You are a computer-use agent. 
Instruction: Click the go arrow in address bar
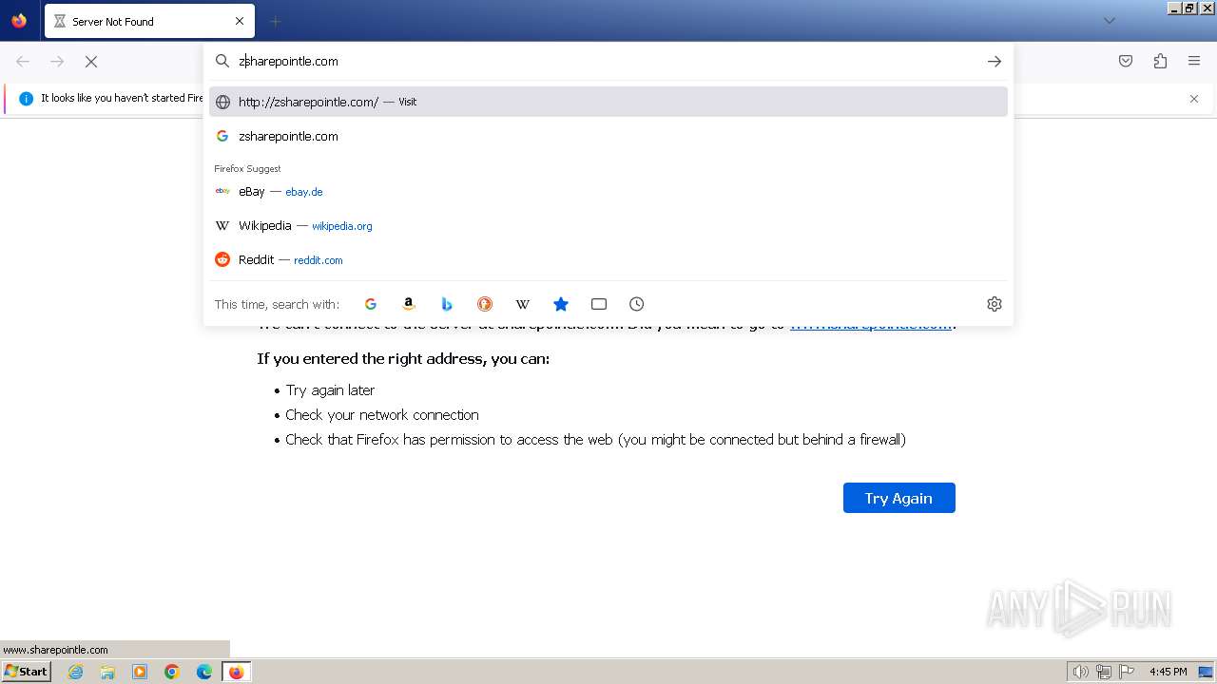pyautogui.click(x=995, y=61)
